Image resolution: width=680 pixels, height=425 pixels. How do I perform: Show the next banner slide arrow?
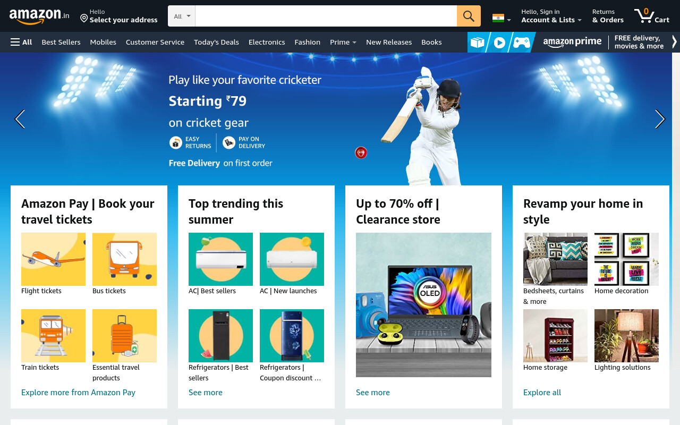660,119
